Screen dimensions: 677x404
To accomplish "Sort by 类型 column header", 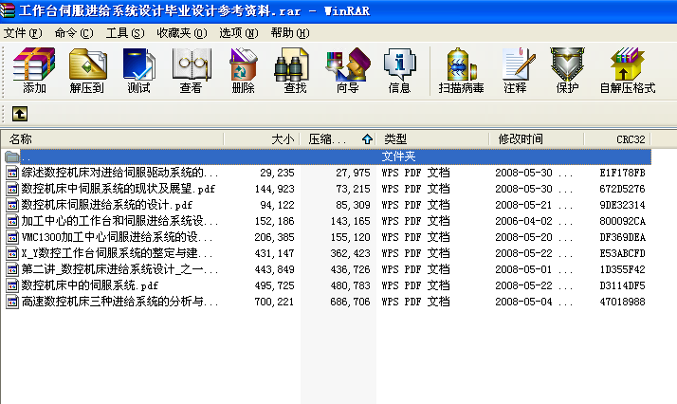I will click(x=432, y=139).
